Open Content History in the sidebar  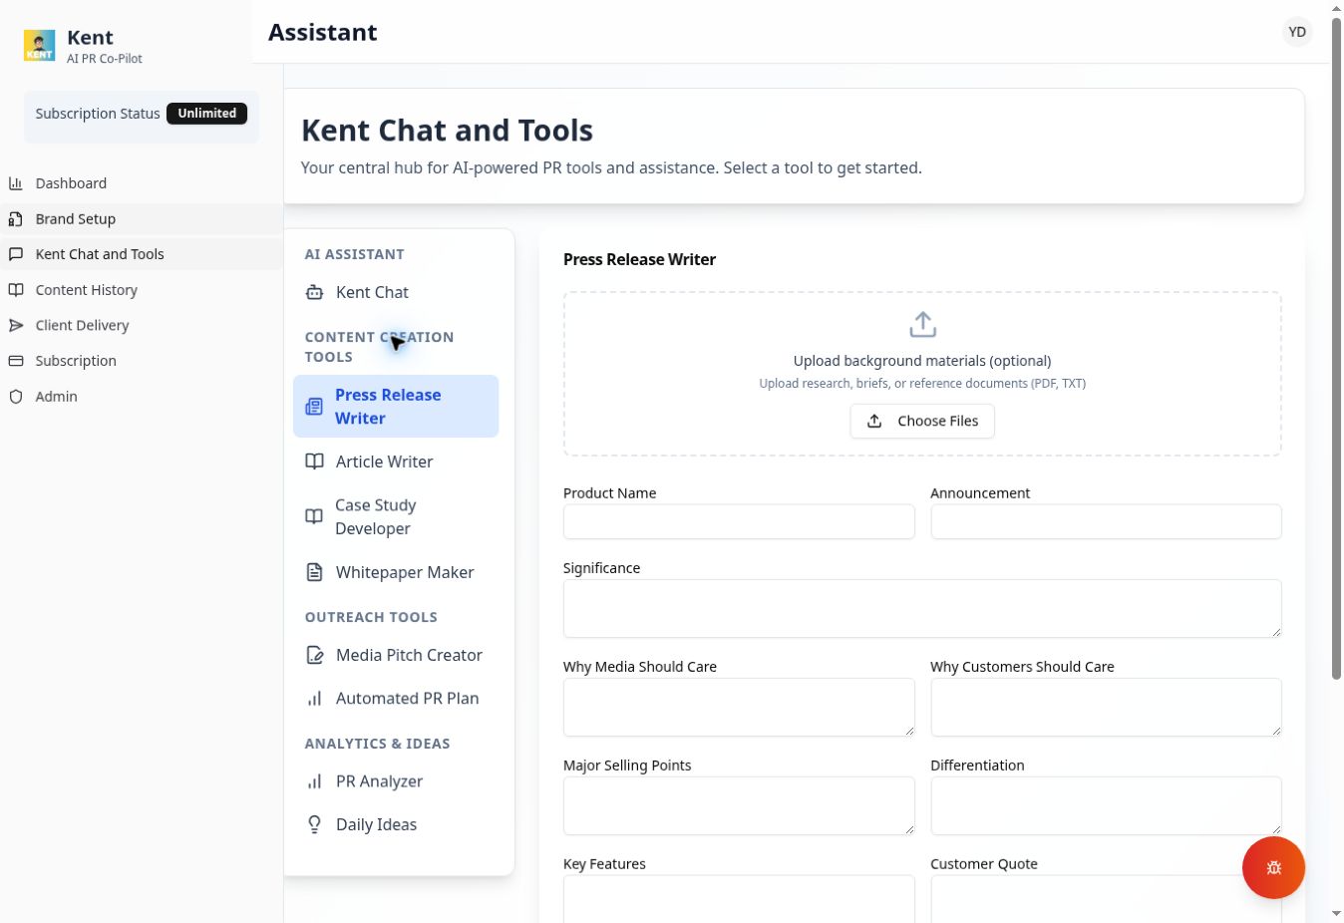pyautogui.click(x=142, y=290)
